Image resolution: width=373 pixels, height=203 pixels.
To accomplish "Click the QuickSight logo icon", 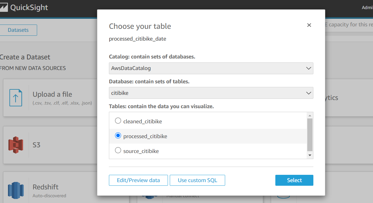I will click(4, 7).
